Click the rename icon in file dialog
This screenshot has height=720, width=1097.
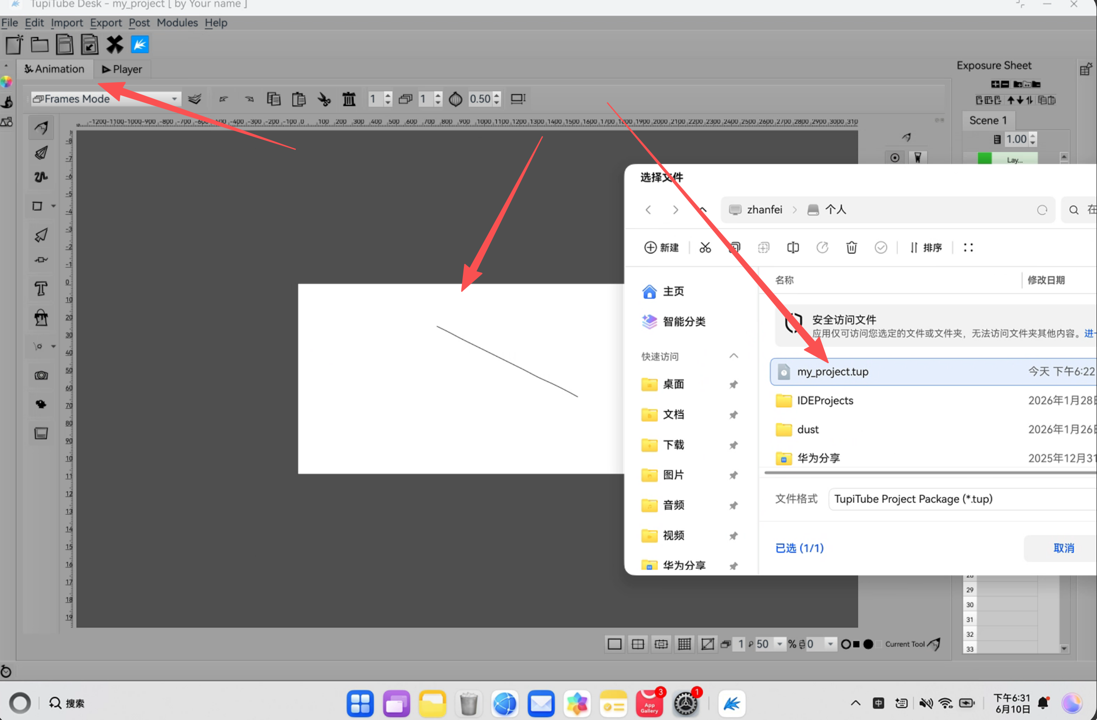(793, 247)
